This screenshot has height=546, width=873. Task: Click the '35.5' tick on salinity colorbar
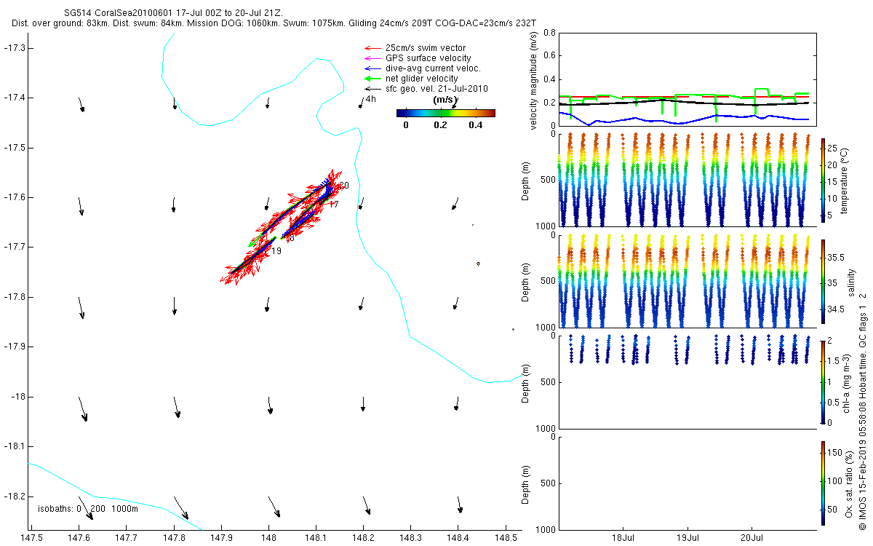pyautogui.click(x=835, y=257)
